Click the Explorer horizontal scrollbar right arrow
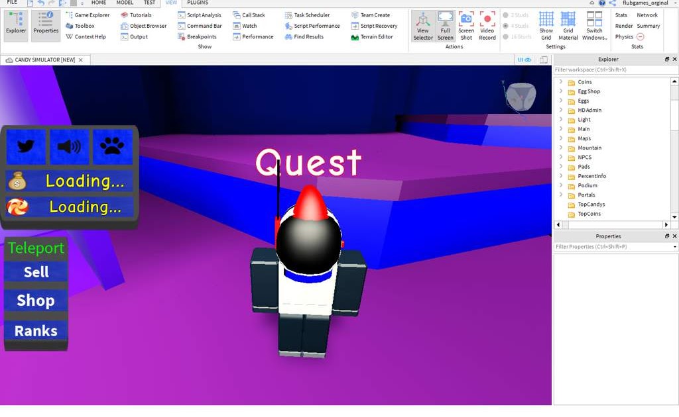 [x=666, y=224]
